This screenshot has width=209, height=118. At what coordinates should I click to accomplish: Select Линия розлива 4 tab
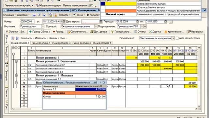click(x=82, y=43)
